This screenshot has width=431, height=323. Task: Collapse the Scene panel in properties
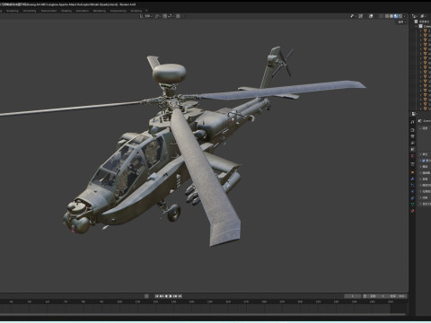tap(425, 128)
